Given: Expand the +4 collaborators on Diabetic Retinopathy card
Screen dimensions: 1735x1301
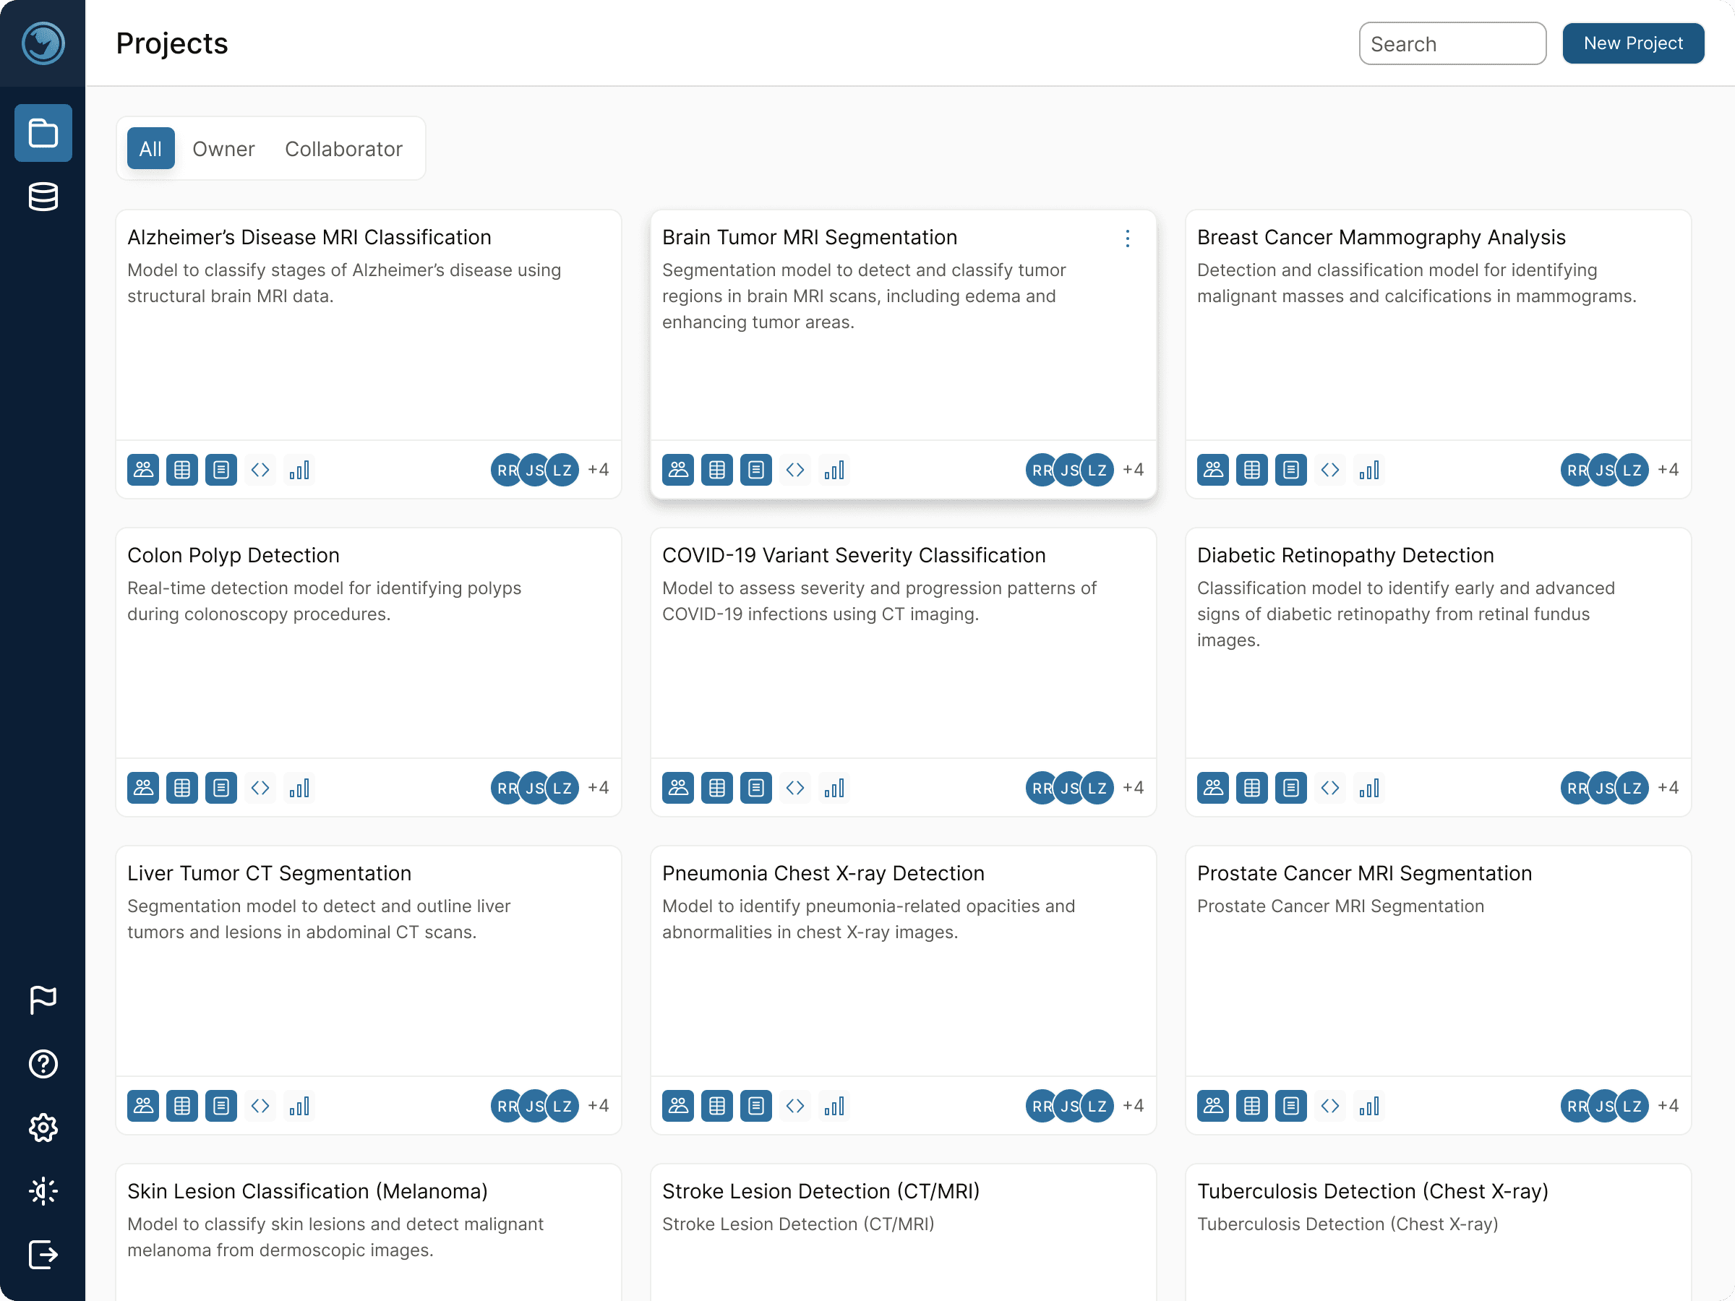Looking at the screenshot, I should pyautogui.click(x=1668, y=787).
